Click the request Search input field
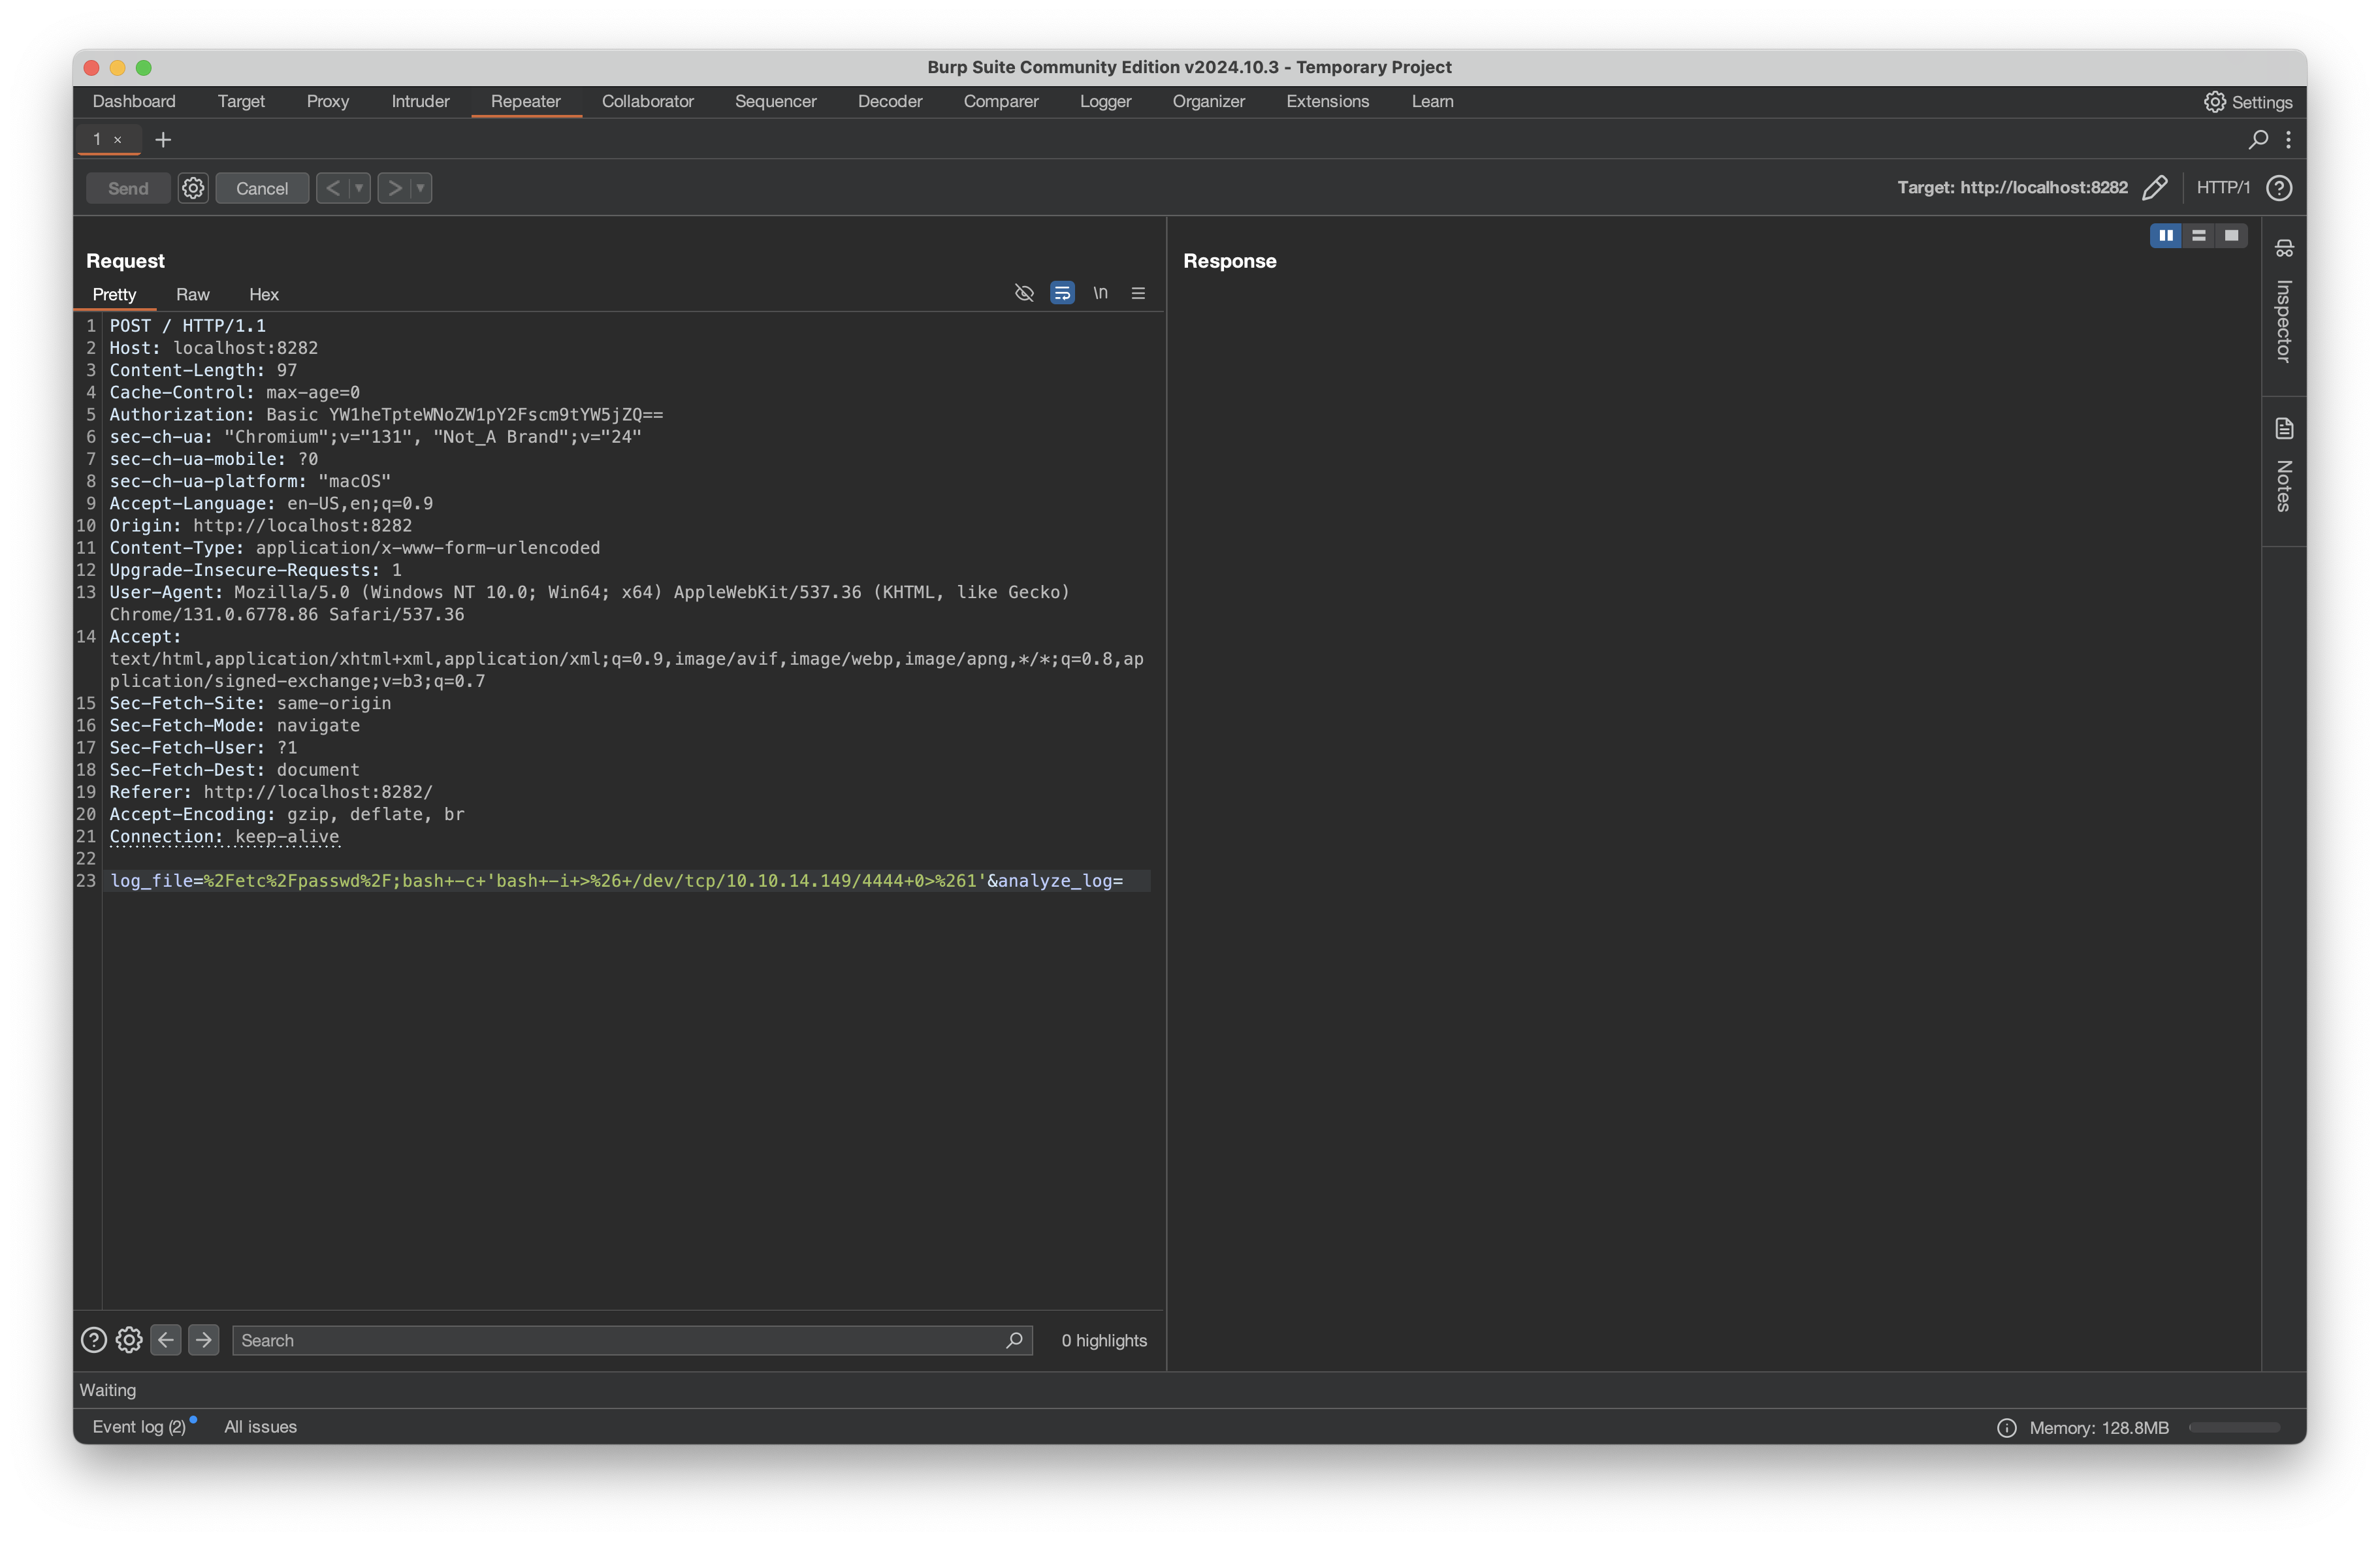The height and width of the screenshot is (1541, 2380). (x=620, y=1340)
